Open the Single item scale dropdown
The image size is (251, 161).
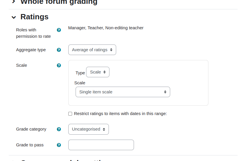click(123, 92)
